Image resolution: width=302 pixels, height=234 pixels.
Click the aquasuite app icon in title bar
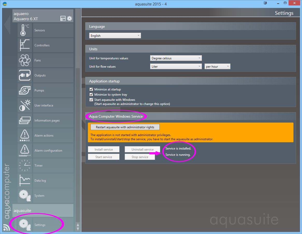click(x=5, y=4)
